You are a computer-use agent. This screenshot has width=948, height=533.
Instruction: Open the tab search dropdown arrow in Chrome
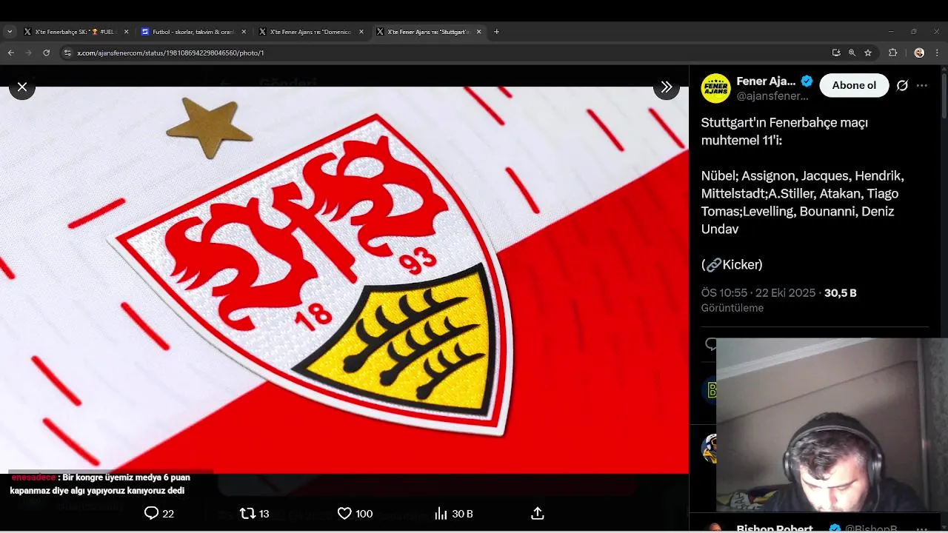pyautogui.click(x=10, y=32)
